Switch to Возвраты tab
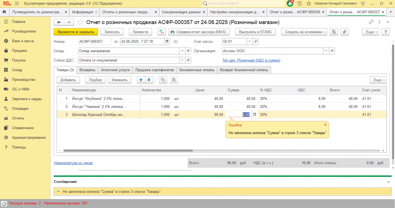395x208 pixels. point(88,70)
